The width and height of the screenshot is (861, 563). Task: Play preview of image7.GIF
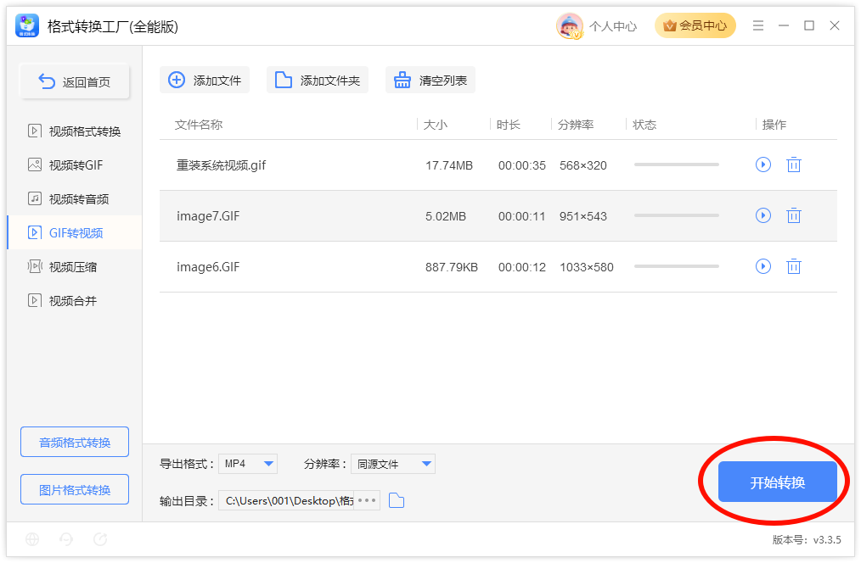click(763, 215)
